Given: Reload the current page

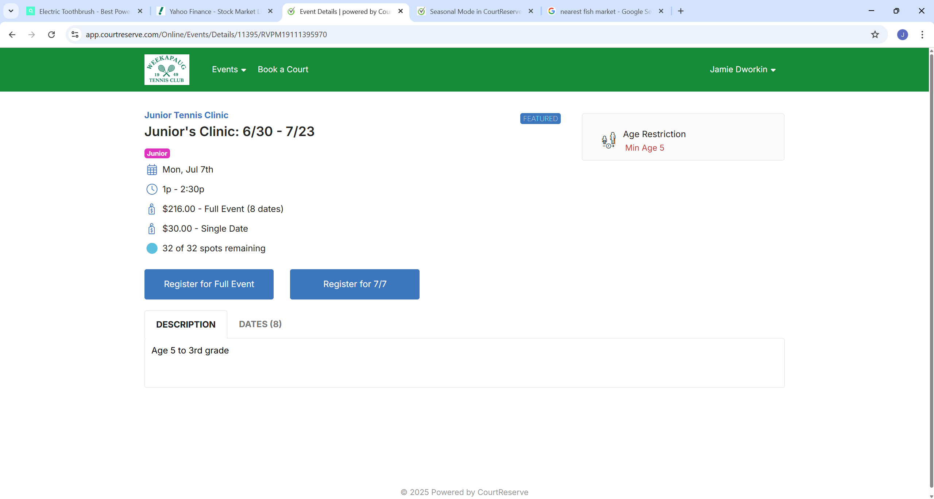Looking at the screenshot, I should pos(51,35).
